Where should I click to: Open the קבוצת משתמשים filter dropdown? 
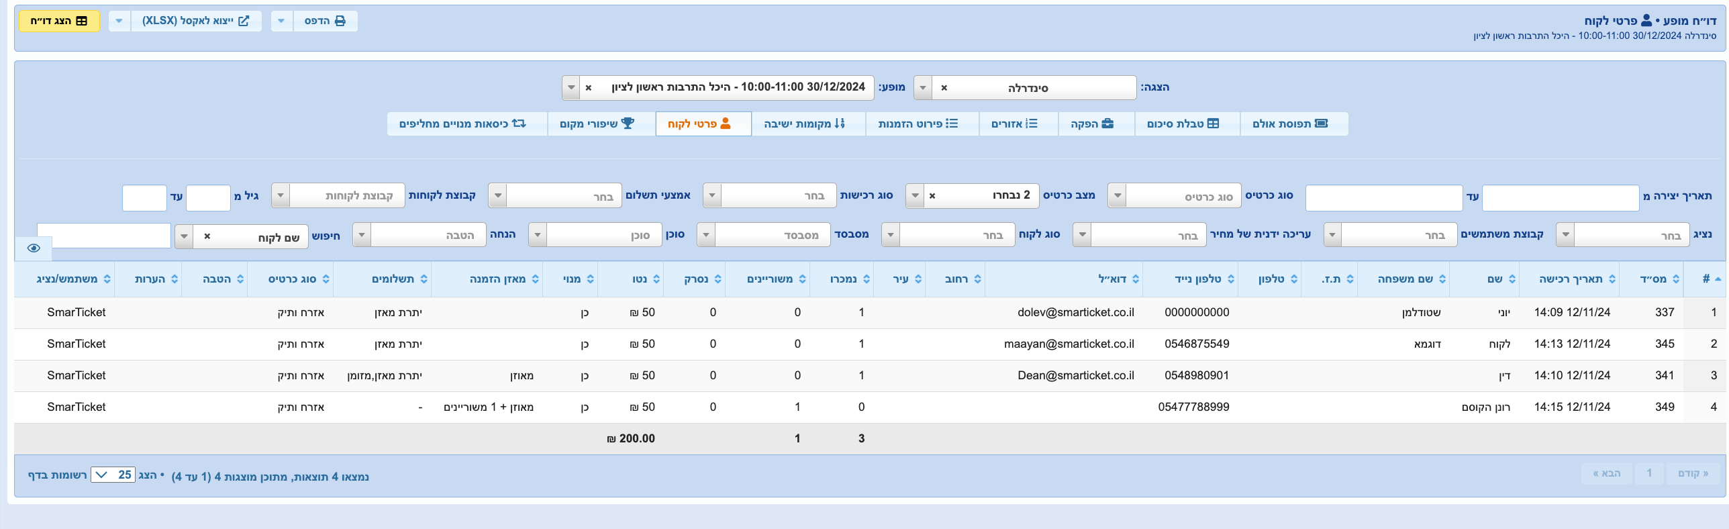(x=1390, y=235)
